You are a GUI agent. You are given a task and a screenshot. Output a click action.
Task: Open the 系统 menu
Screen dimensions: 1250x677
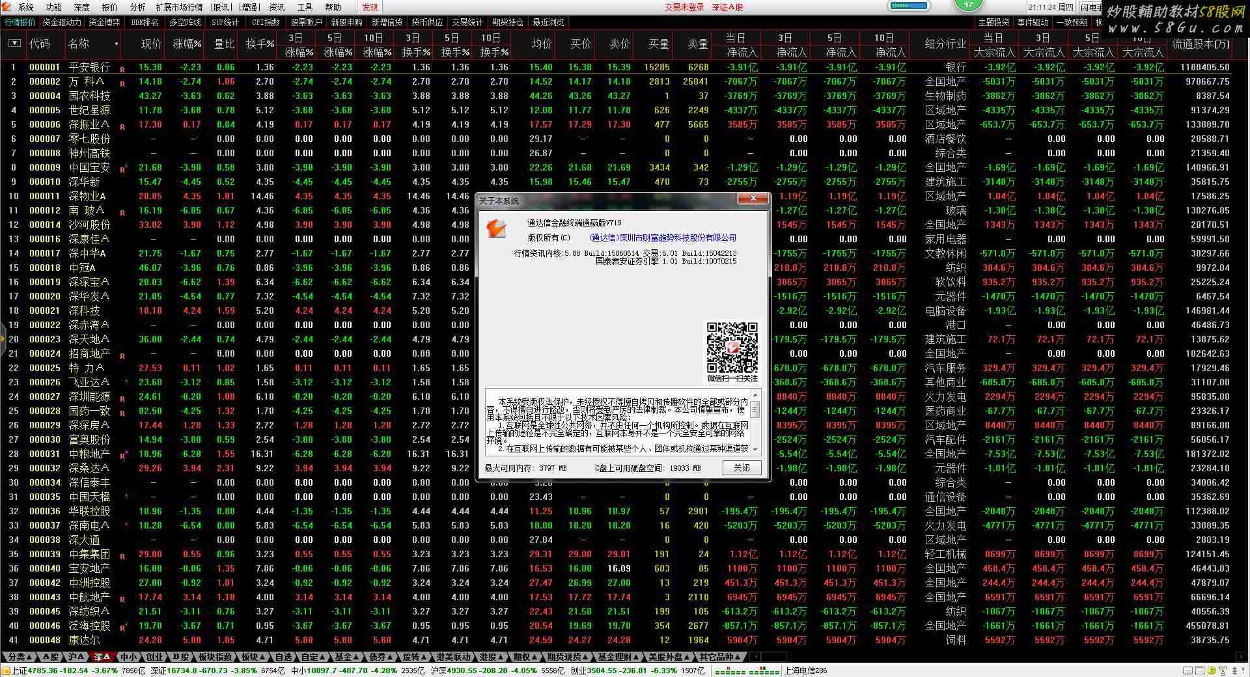click(25, 7)
